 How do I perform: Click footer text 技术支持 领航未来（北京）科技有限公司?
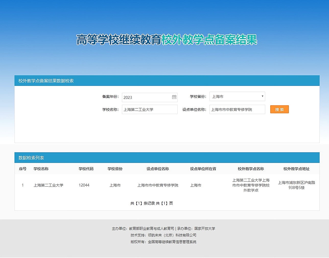(163, 235)
